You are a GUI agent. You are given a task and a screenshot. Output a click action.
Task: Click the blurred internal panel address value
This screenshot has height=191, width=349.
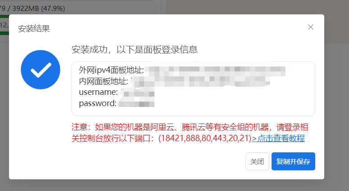pyautogui.click(x=200, y=81)
